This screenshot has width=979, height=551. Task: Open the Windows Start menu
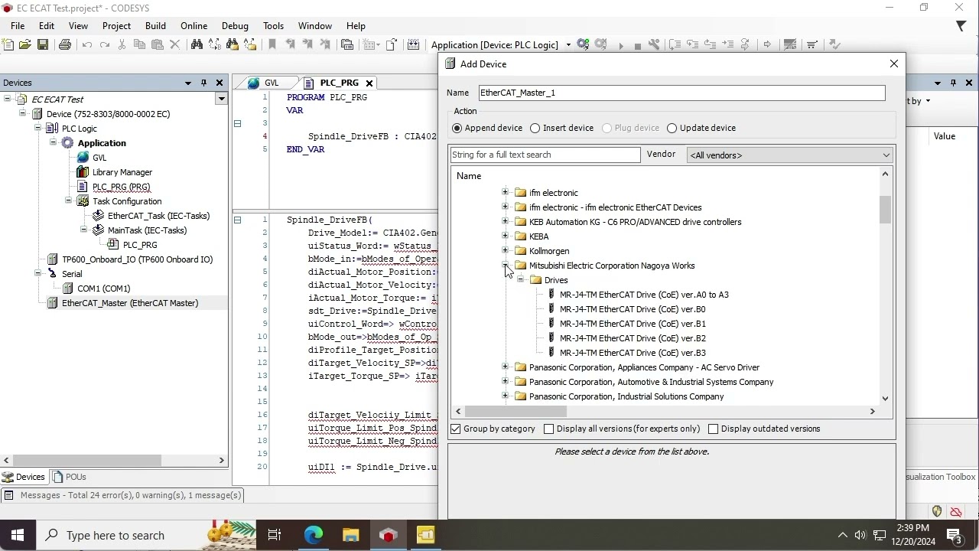pyautogui.click(x=18, y=535)
